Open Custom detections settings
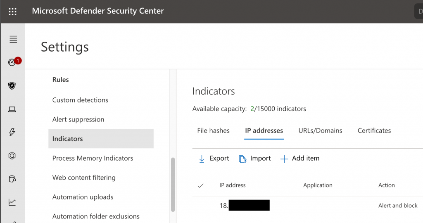Screen dimensions: 423x223 point(80,100)
